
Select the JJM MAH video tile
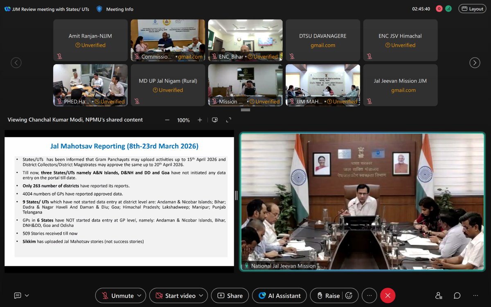click(323, 85)
